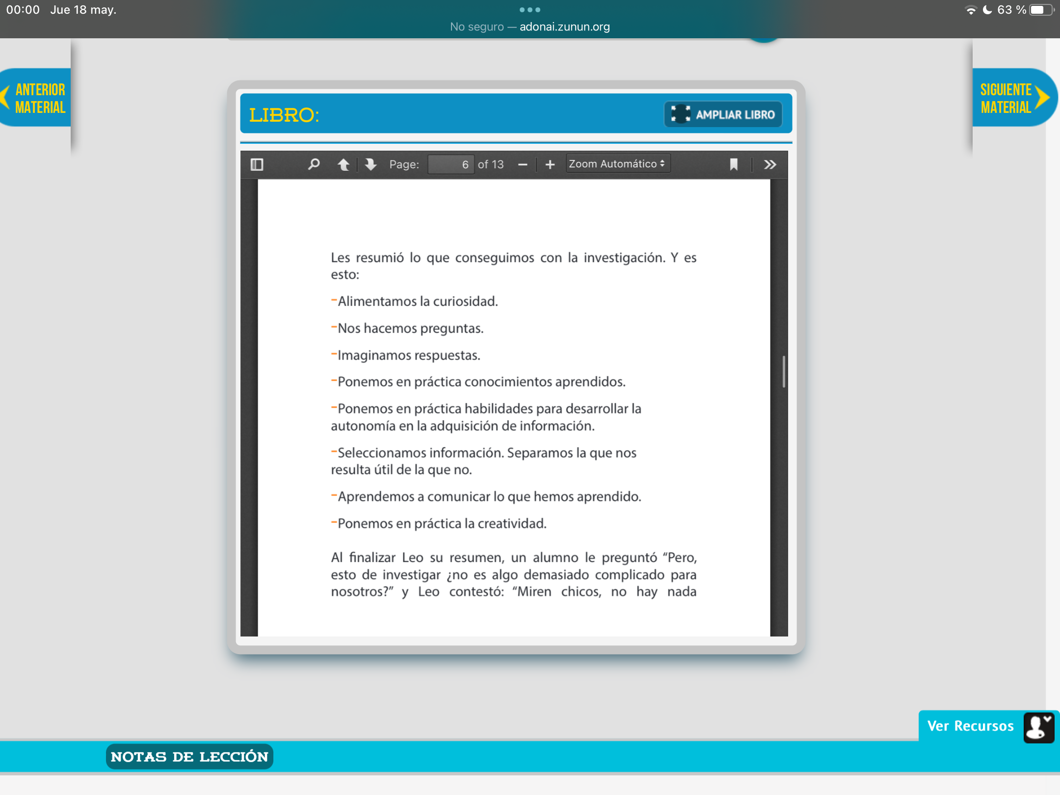1060x795 pixels.
Task: Tap the battery status icon
Action: coord(1042,10)
